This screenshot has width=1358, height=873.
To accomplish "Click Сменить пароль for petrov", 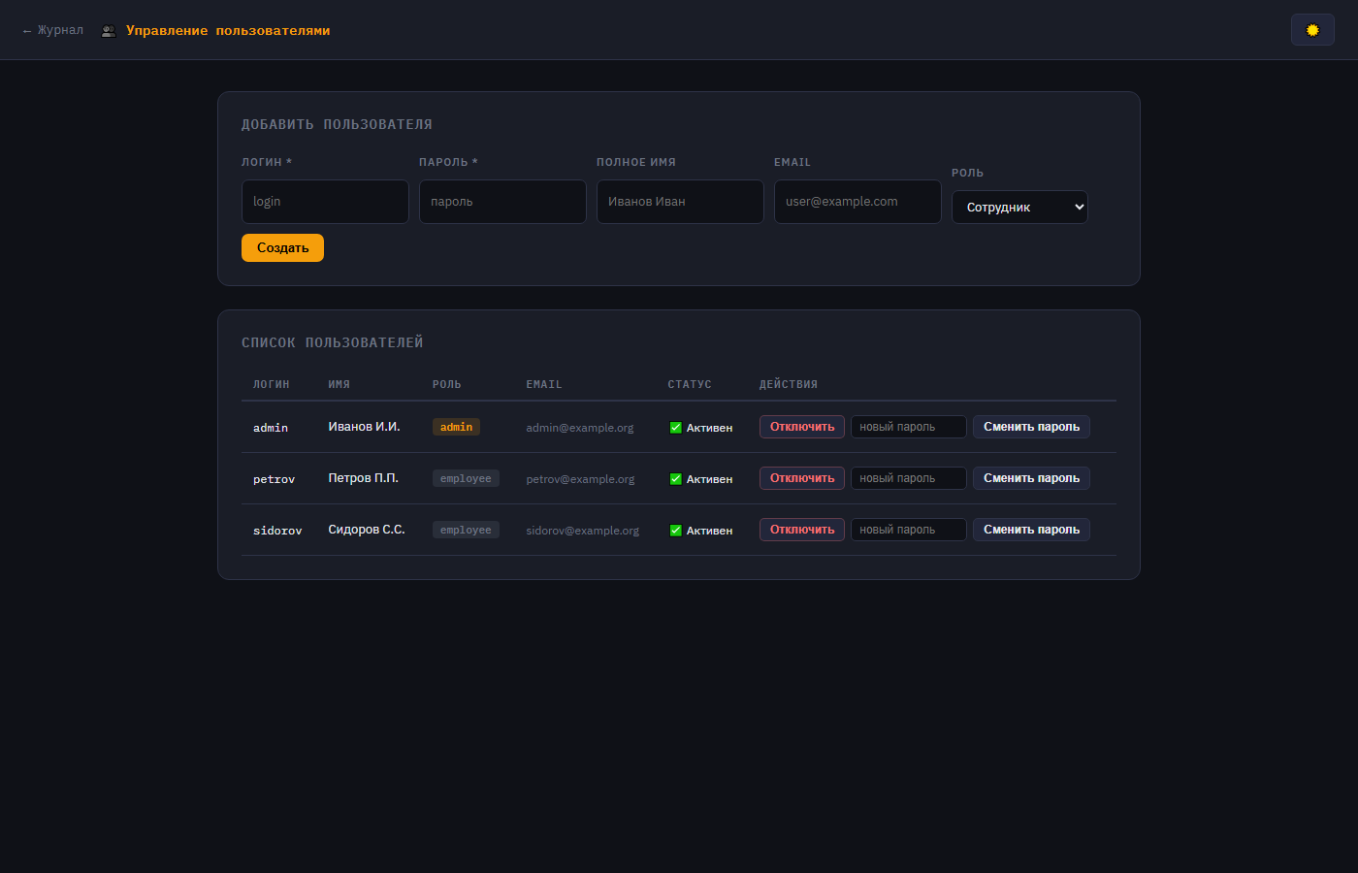I will pos(1031,478).
